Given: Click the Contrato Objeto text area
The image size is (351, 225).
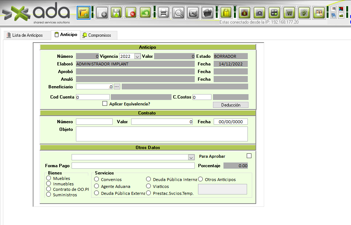Looking at the screenshot, I should pyautogui.click(x=162, y=134).
